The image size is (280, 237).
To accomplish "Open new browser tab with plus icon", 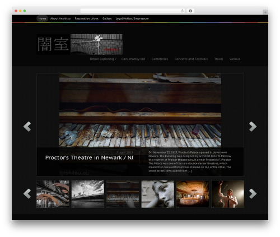I will tap(265, 12).
